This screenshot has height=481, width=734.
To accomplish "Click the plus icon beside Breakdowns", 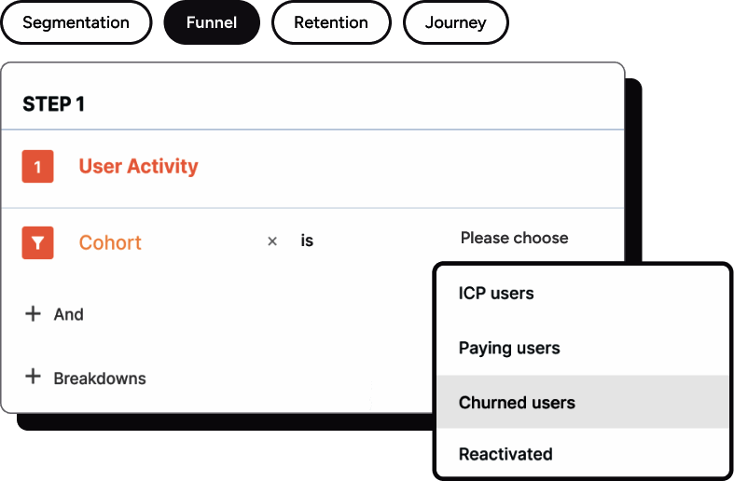I will 33,378.
